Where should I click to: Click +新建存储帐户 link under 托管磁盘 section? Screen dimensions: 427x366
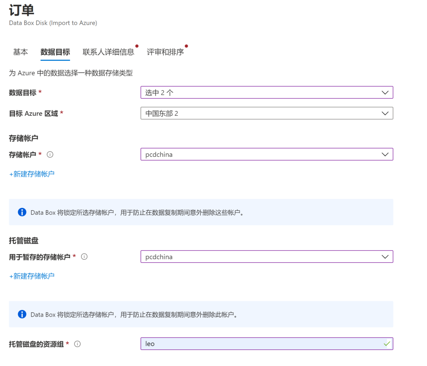tap(32, 276)
